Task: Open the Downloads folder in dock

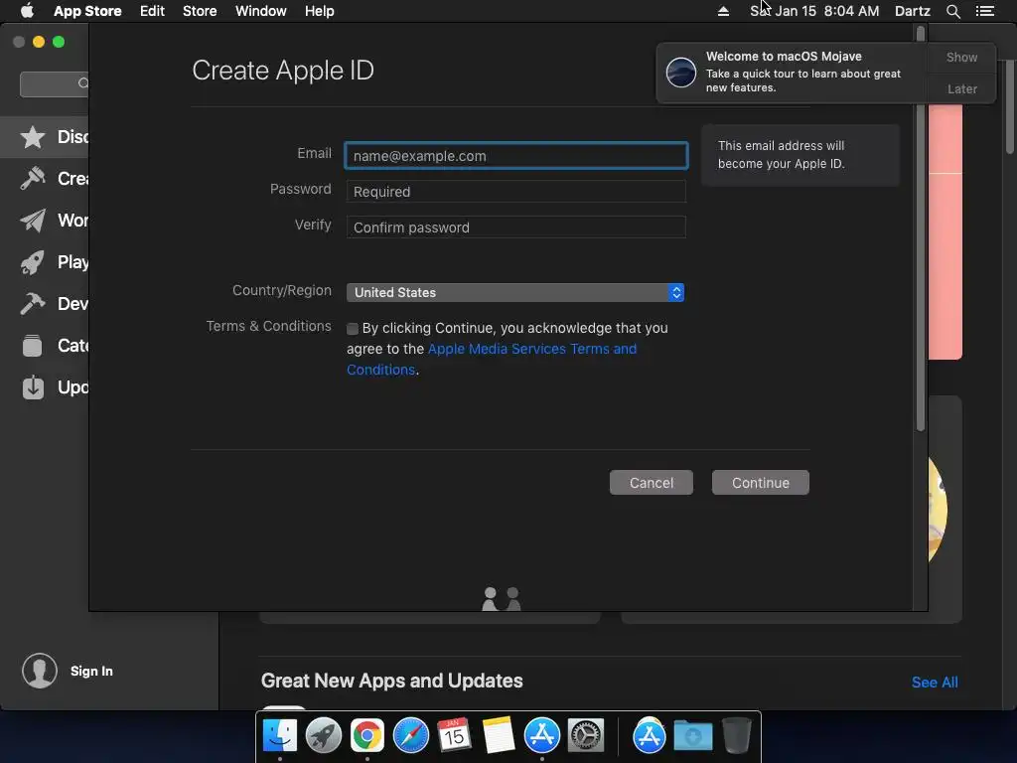Action: (692, 736)
